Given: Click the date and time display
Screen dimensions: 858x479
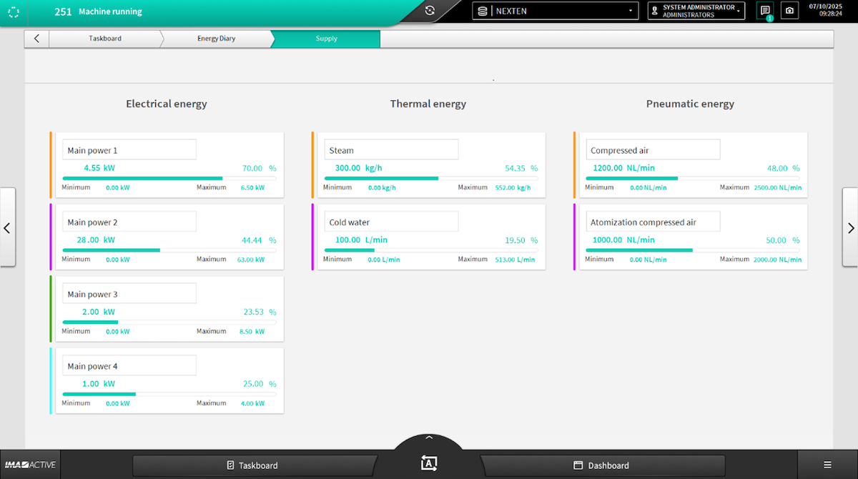Looking at the screenshot, I should (x=826, y=10).
